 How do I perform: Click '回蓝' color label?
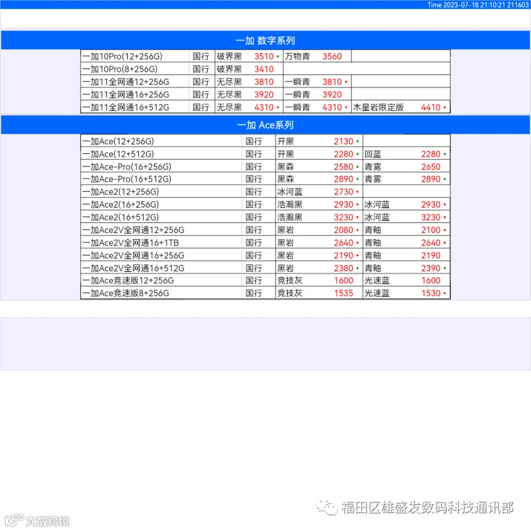point(373,154)
